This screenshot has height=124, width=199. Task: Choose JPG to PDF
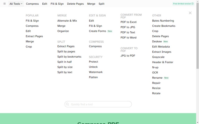coord(128,56)
